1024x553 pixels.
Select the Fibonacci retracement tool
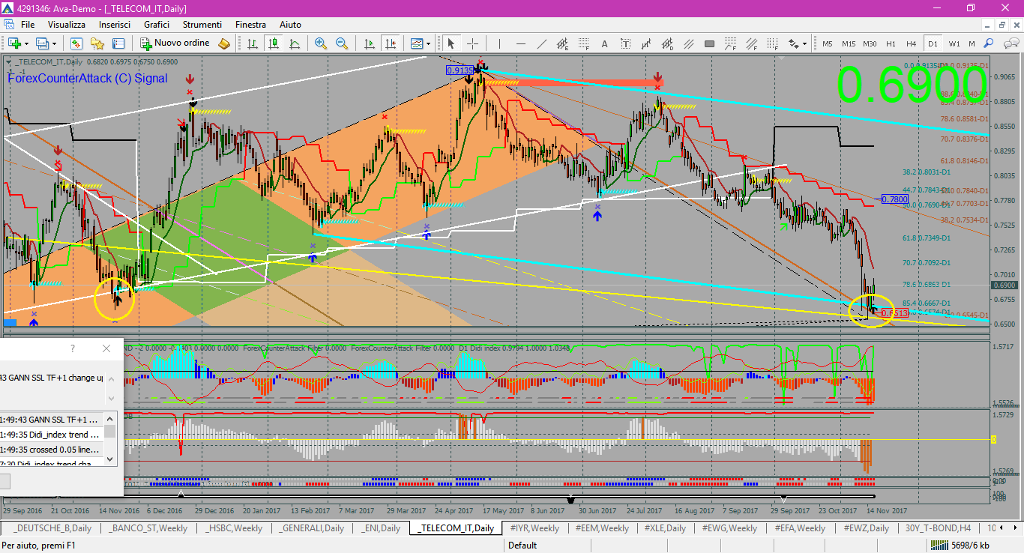pos(584,43)
